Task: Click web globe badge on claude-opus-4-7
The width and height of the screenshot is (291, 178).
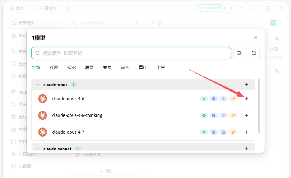Action: (x=214, y=132)
